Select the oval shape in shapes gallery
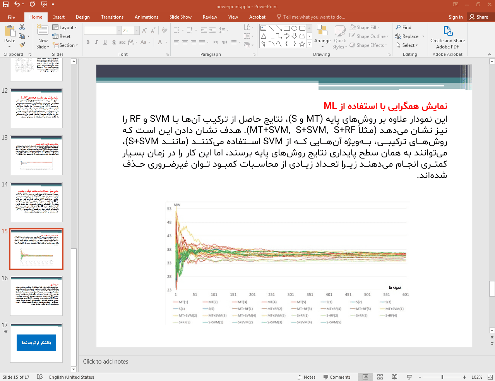495x381 pixels. click(295, 28)
